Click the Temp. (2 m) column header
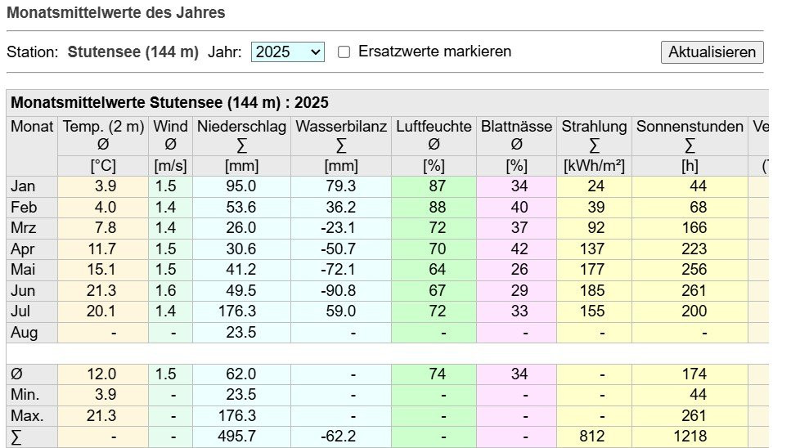Screen dimensions: 800x448 (x=103, y=127)
